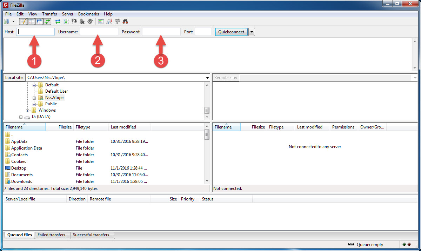Image resolution: width=421 pixels, height=251 pixels.
Task: Disconnect from the current server
Action: coord(82,21)
